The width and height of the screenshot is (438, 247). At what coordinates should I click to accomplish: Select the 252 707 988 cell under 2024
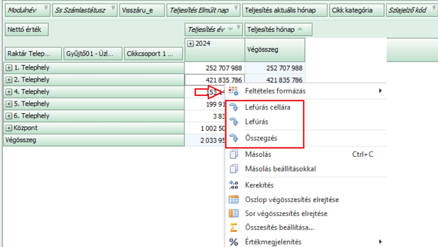pyautogui.click(x=214, y=68)
